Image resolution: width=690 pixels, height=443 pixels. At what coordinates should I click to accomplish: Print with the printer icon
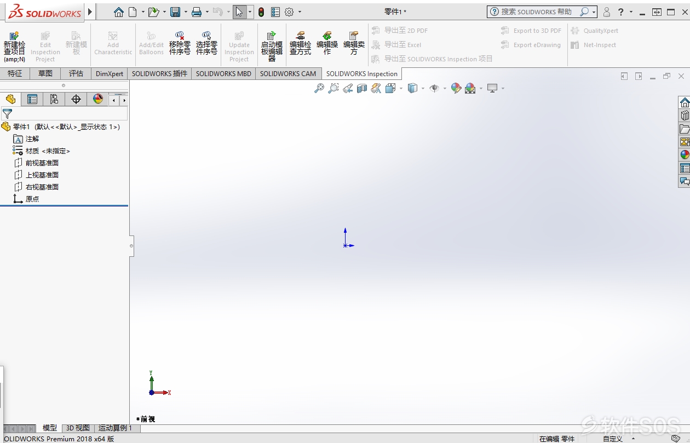(197, 12)
